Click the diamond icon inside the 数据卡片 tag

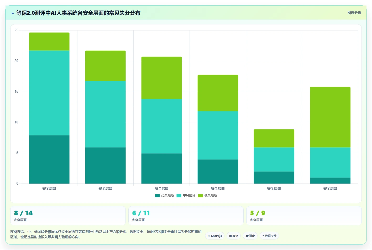click(x=263, y=236)
